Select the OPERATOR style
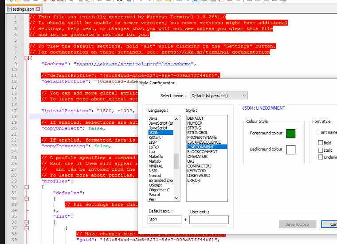Screen dimensions: 337x244 tap(197, 157)
